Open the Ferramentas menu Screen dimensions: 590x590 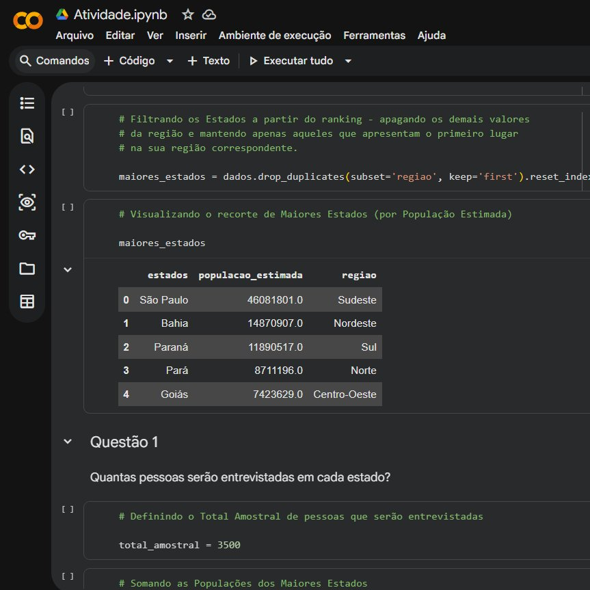(375, 36)
